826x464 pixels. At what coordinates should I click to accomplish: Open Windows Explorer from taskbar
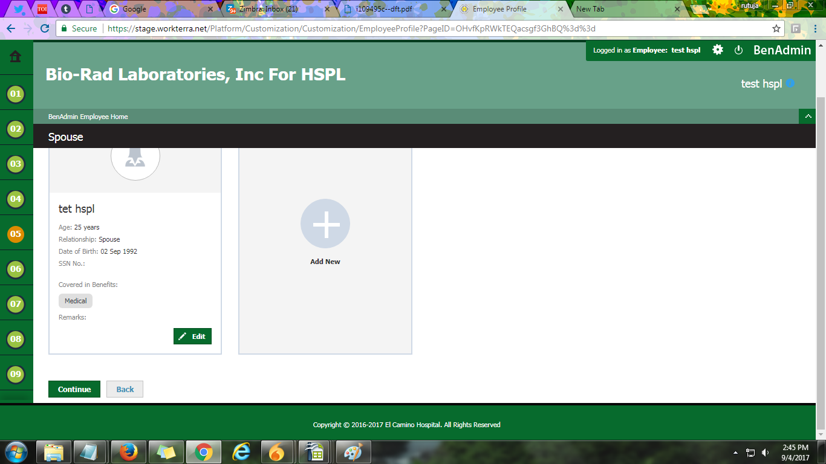point(54,452)
